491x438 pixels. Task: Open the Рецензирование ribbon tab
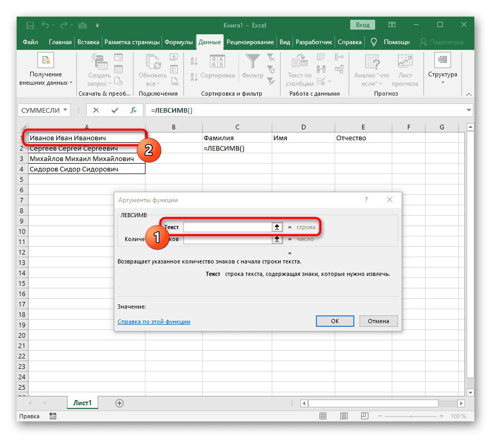[250, 42]
